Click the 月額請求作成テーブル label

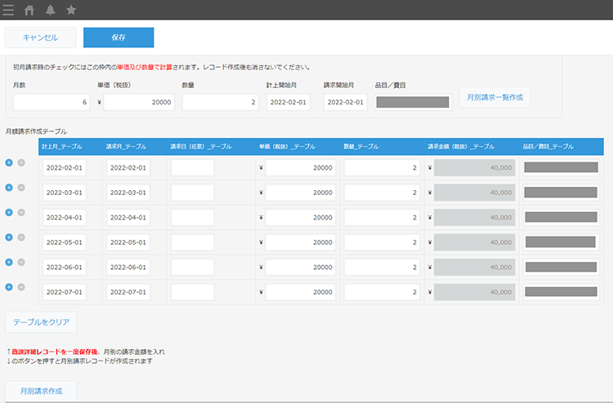pos(36,131)
